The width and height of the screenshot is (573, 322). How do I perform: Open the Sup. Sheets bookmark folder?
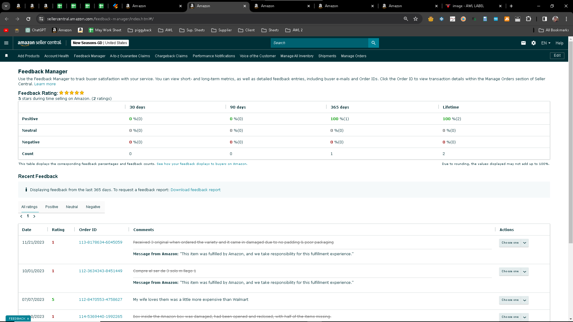pos(192,30)
